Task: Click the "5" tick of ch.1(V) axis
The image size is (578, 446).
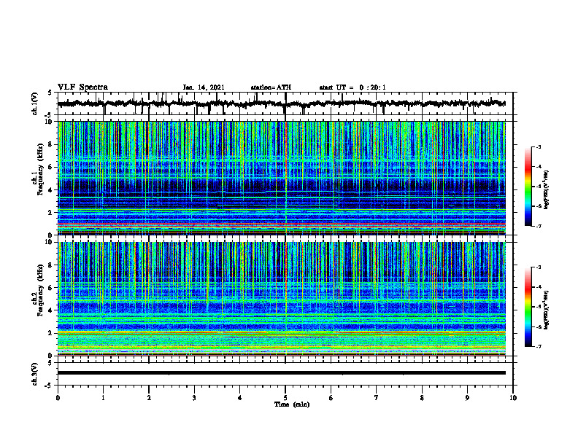Action: pos(50,93)
